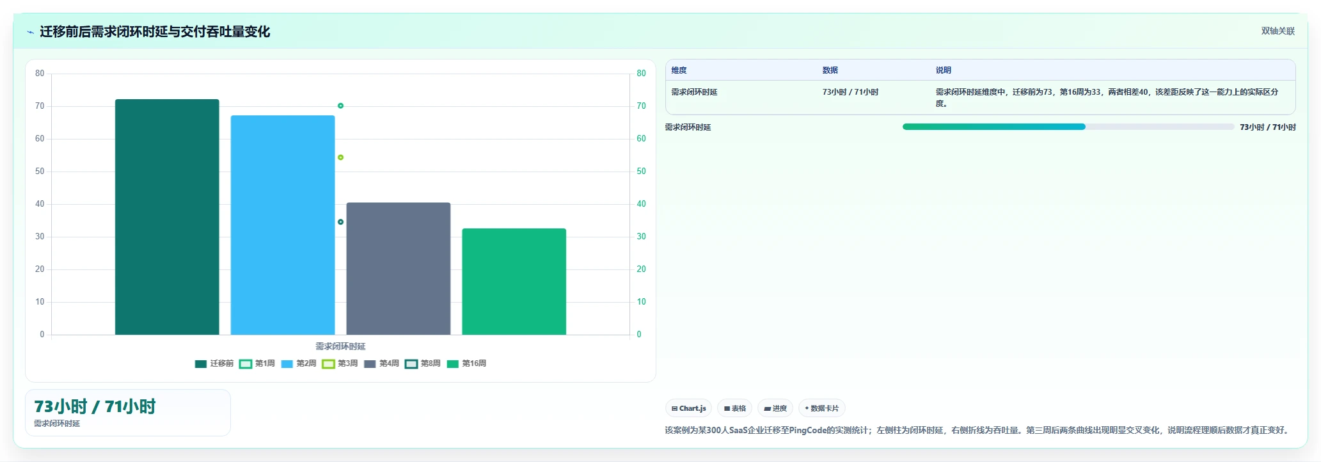Screen dimensions: 1321x462
Task: Click the slate gray 第4周 bar
Action: point(399,269)
